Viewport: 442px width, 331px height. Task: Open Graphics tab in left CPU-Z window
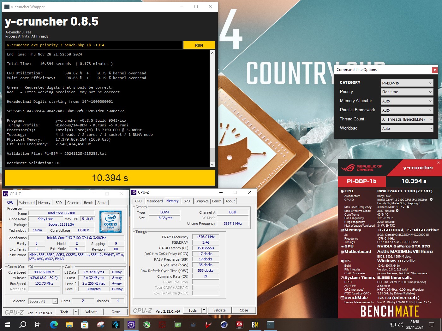coord(74,203)
